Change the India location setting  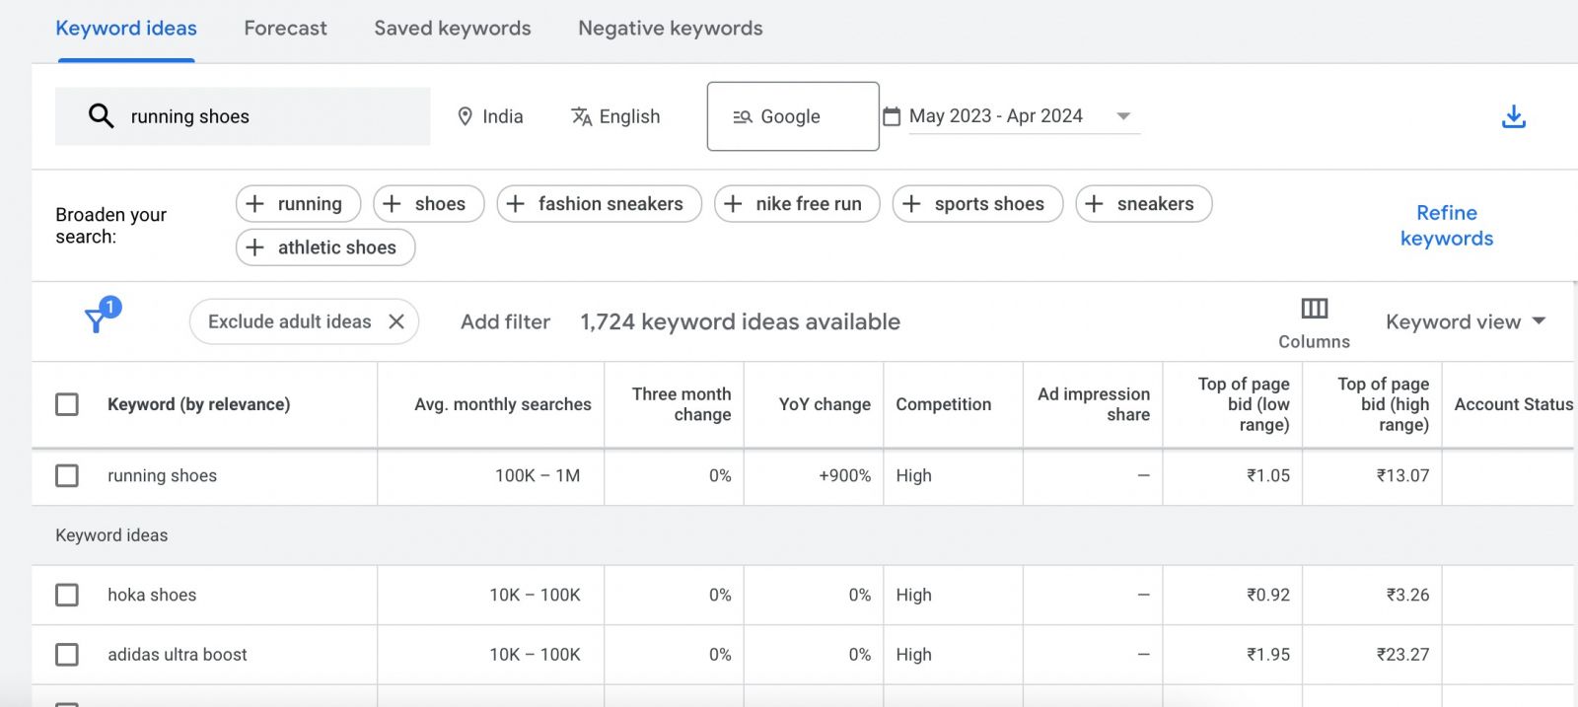point(490,116)
